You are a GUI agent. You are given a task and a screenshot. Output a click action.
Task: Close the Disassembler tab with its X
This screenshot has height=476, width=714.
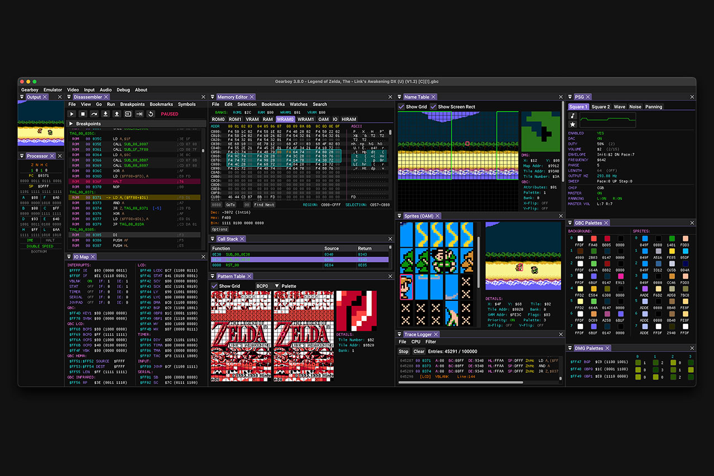(106, 97)
